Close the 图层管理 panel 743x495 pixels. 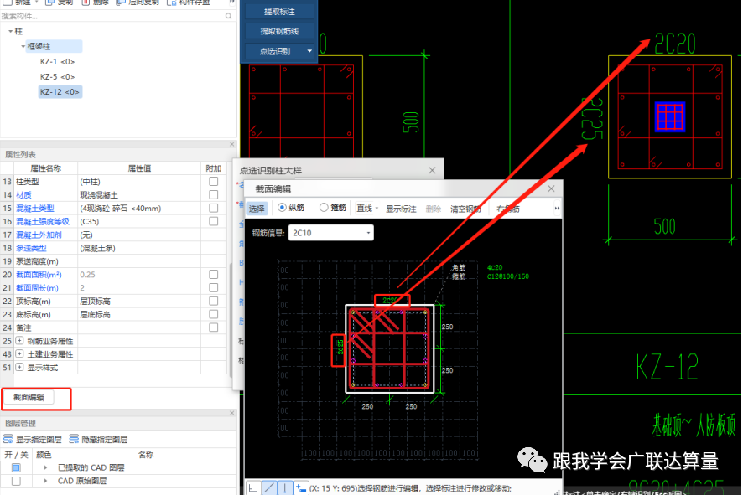(x=231, y=413)
